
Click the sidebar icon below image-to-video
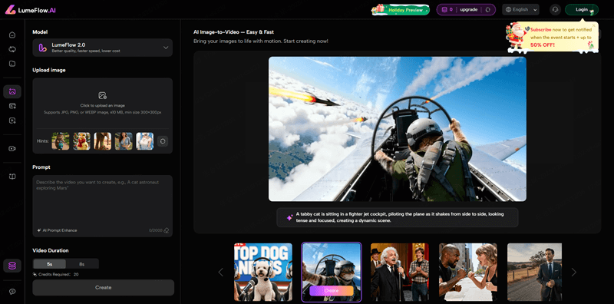tap(12, 106)
